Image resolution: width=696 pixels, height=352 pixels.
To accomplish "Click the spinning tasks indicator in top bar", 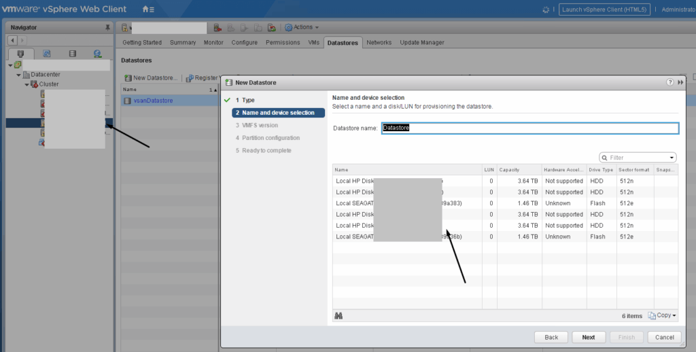I will (x=546, y=10).
